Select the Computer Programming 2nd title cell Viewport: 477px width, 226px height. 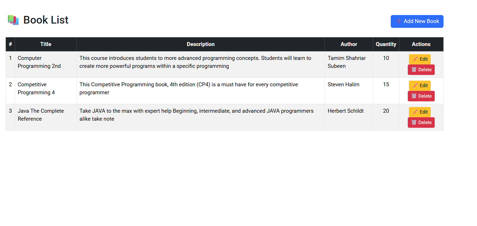point(39,62)
